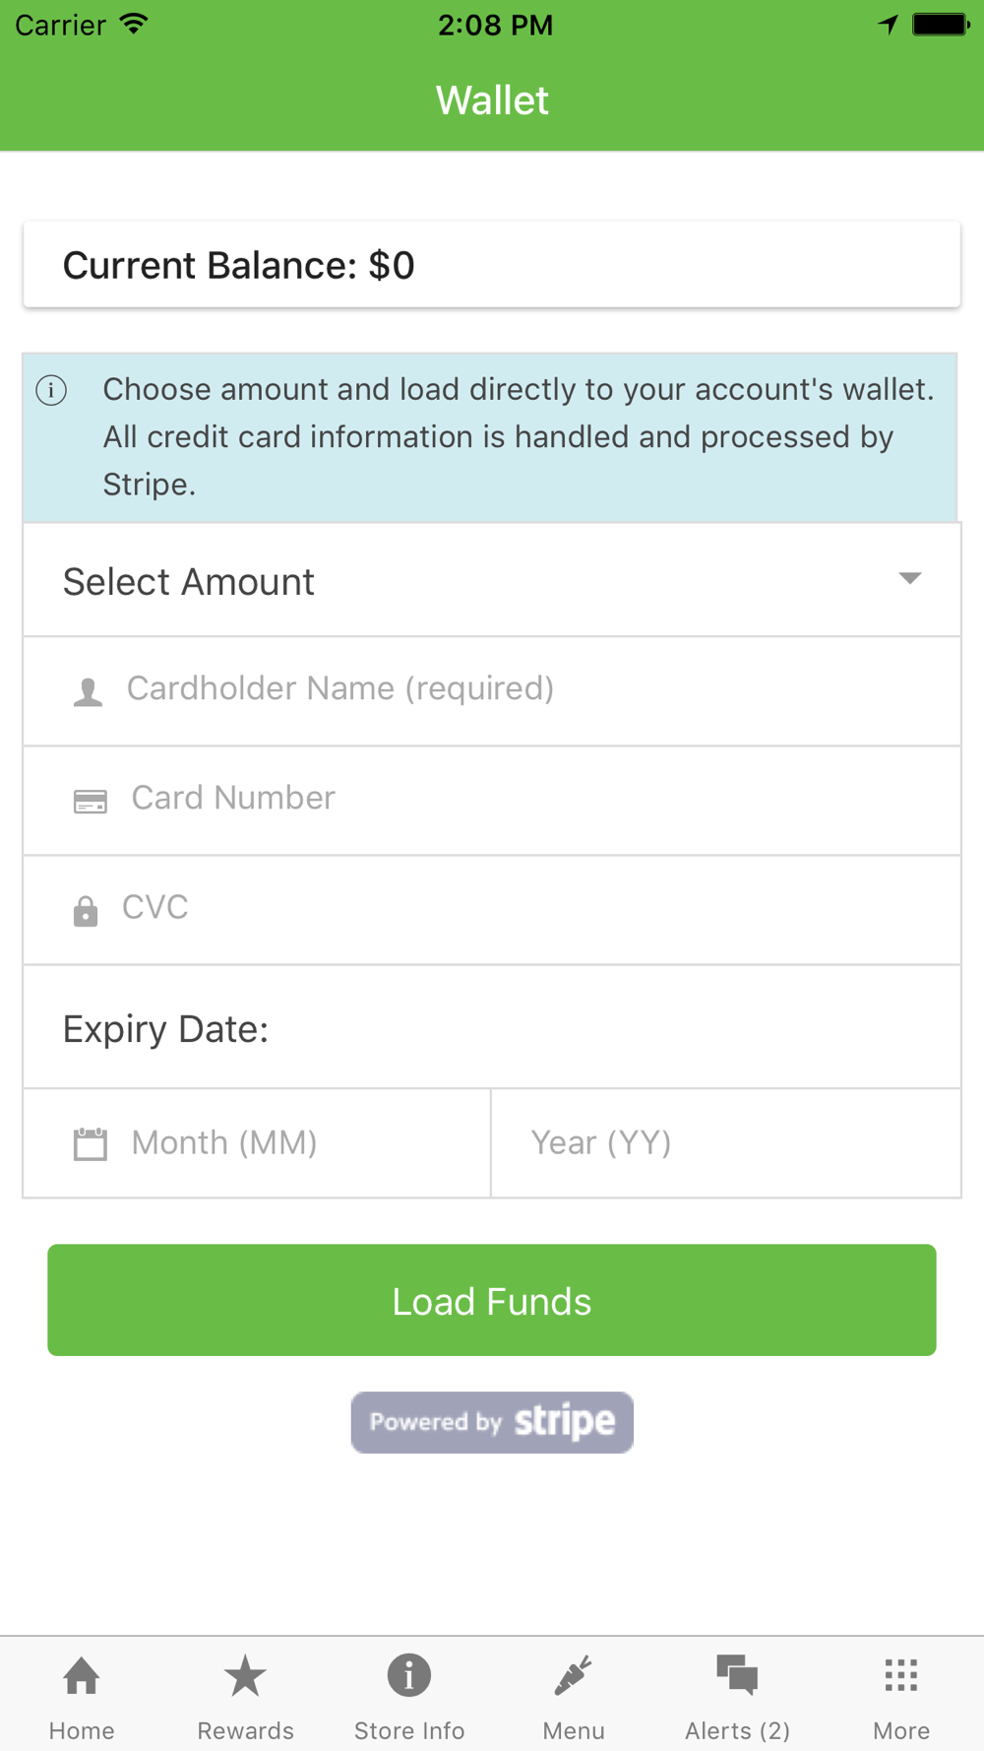
Task: Focus the CVC input field
Action: tap(492, 909)
